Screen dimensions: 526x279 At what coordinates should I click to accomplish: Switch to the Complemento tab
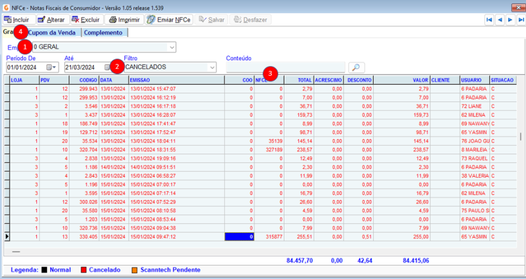(103, 32)
